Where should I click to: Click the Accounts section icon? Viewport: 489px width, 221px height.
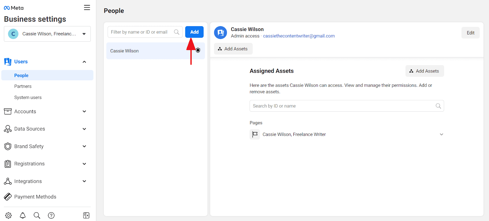[8, 111]
